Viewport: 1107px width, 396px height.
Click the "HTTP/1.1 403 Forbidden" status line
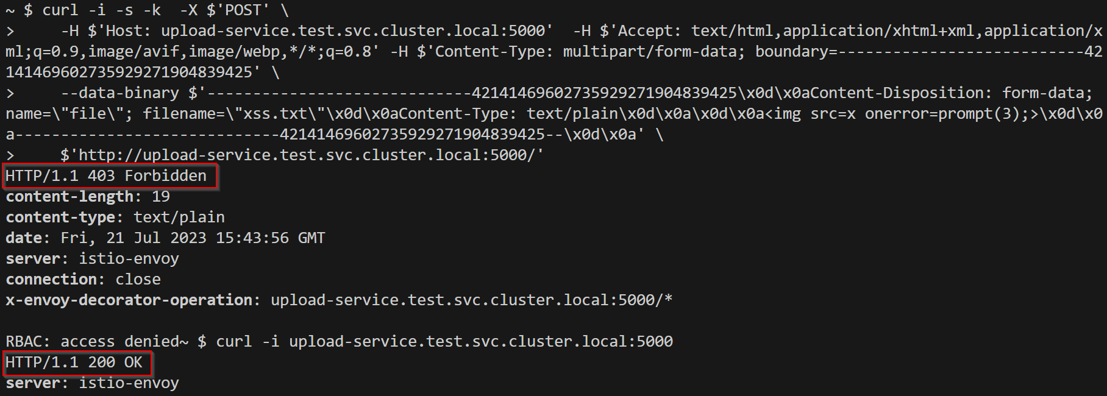click(x=106, y=176)
